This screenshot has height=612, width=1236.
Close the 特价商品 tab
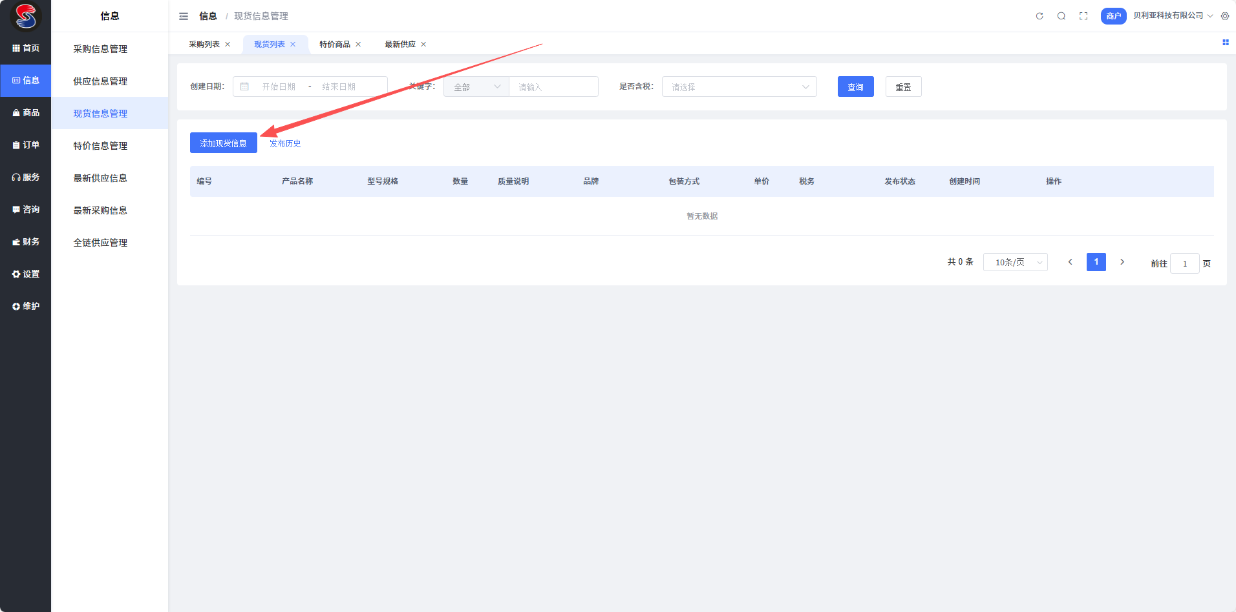[x=358, y=45]
